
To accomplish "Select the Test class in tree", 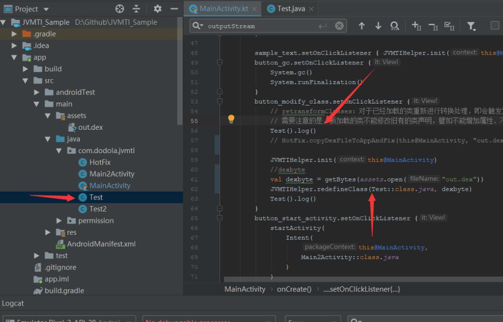I will 91,197.
